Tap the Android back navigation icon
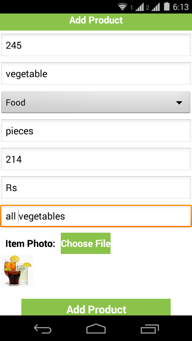The width and height of the screenshot is (192, 341). coord(43,329)
